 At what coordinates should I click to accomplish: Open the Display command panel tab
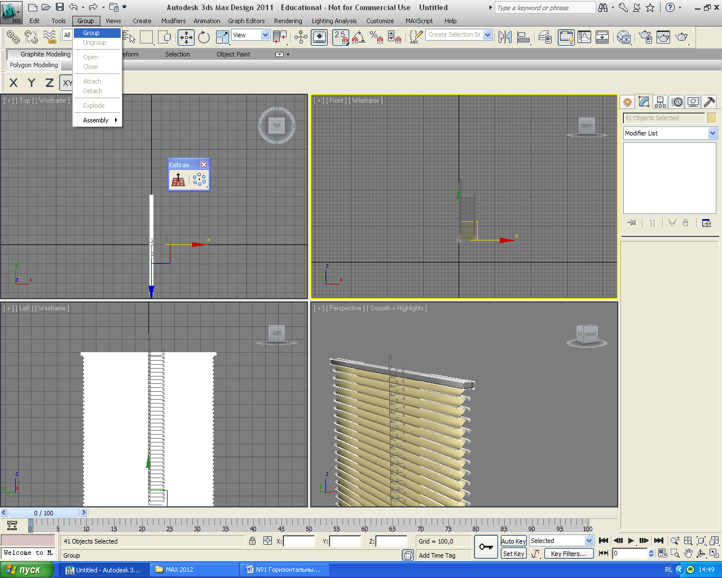(x=693, y=102)
